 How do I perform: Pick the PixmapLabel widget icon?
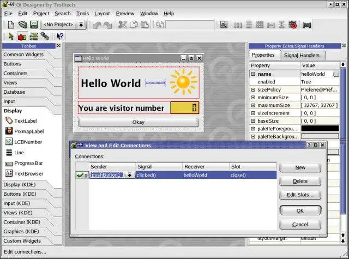[x=9, y=131]
